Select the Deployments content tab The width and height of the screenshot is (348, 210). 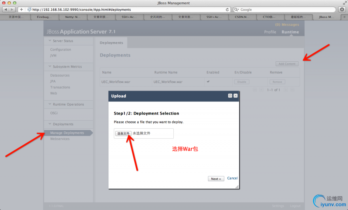tap(111, 43)
